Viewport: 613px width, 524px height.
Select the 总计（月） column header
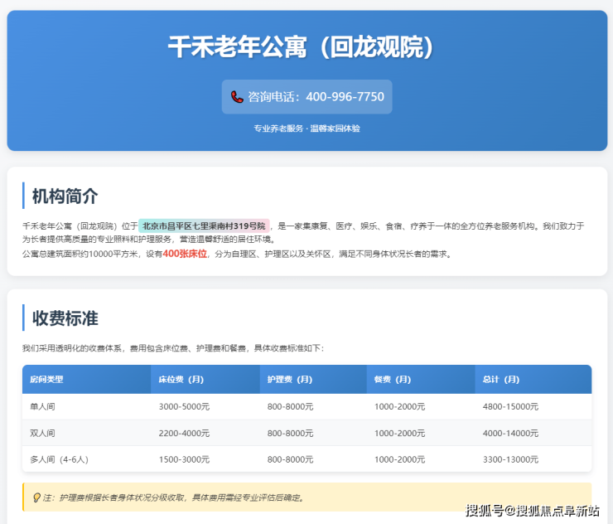click(x=501, y=379)
